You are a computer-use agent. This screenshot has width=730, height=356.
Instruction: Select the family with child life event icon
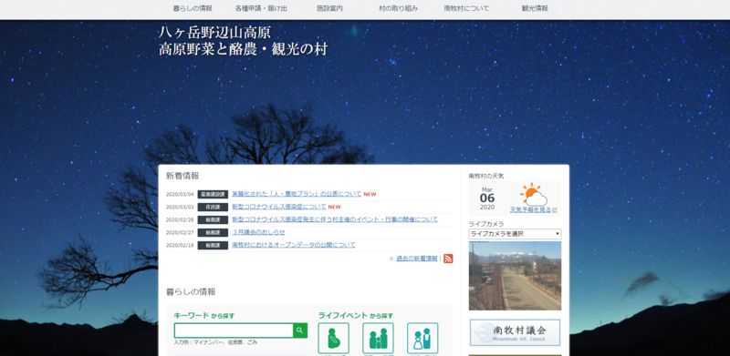click(378, 339)
